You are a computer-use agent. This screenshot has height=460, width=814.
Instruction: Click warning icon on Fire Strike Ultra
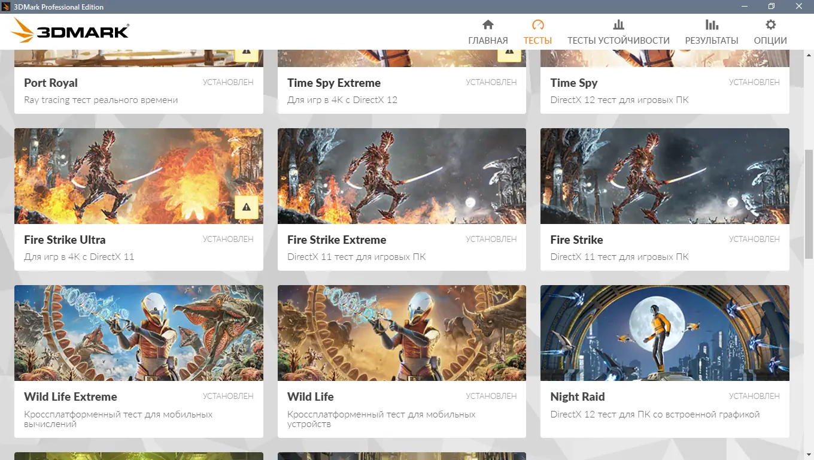click(247, 207)
